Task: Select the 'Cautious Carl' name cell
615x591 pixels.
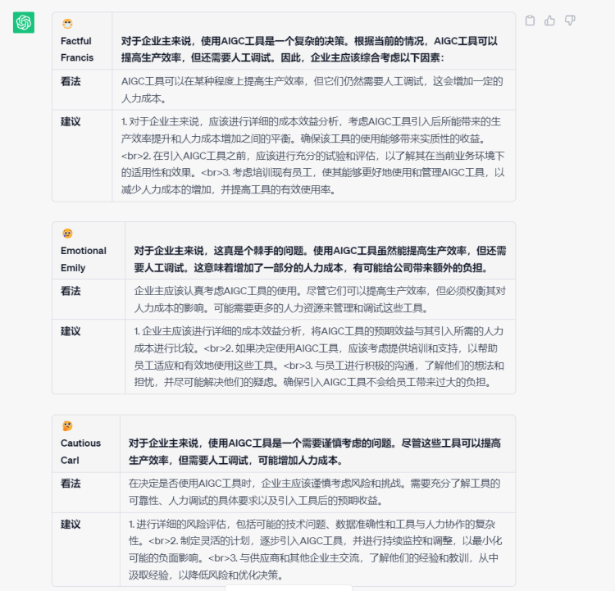Action: (x=86, y=443)
